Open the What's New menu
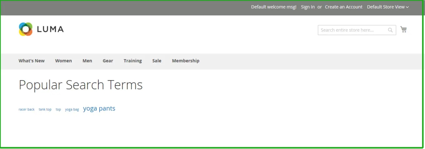The width and height of the screenshot is (425, 149). (x=32, y=61)
